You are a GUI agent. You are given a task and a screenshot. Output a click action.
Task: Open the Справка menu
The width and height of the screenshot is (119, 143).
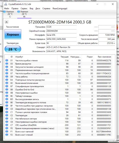[46, 8]
